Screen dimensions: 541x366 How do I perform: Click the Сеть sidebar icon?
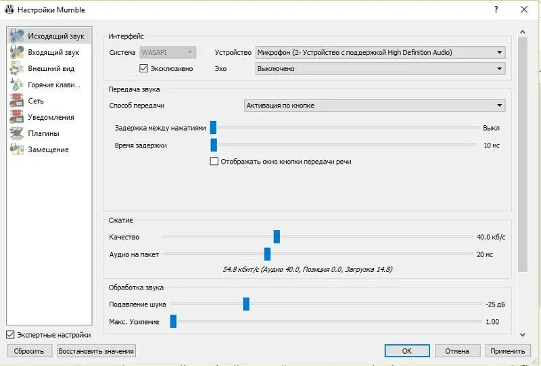(16, 101)
